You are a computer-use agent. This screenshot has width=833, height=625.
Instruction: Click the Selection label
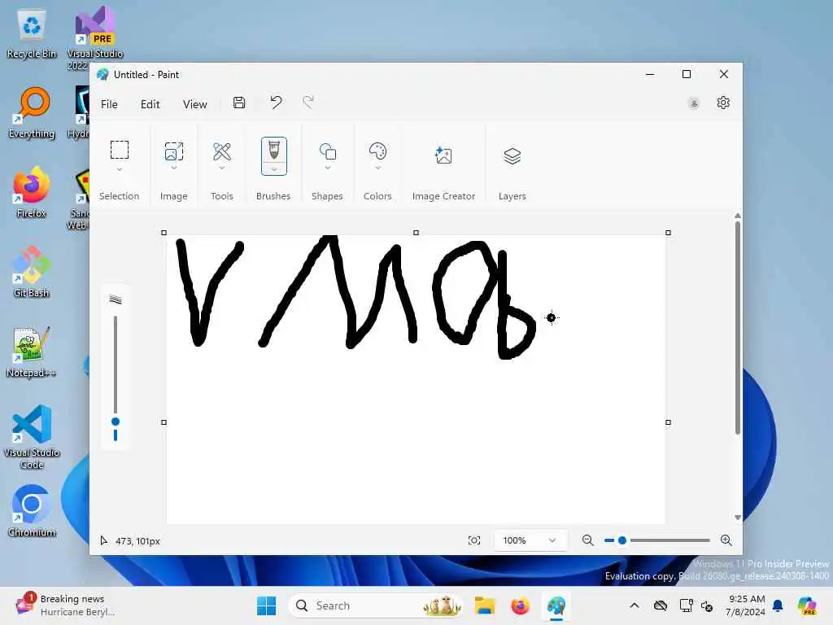pyautogui.click(x=119, y=196)
